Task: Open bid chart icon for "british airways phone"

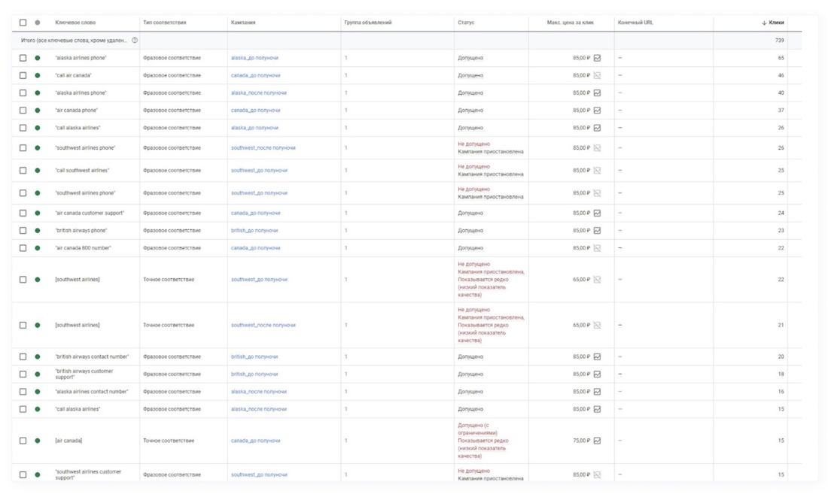Action: click(597, 231)
